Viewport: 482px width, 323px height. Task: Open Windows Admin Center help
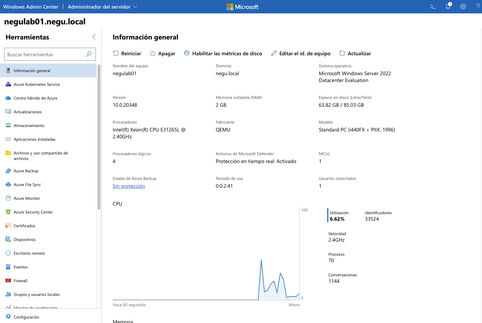click(478, 7)
